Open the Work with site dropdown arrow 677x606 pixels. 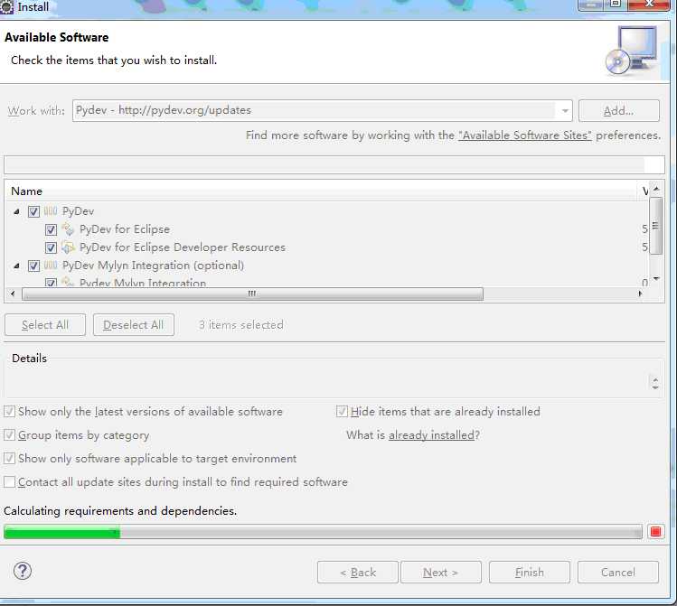coord(565,111)
